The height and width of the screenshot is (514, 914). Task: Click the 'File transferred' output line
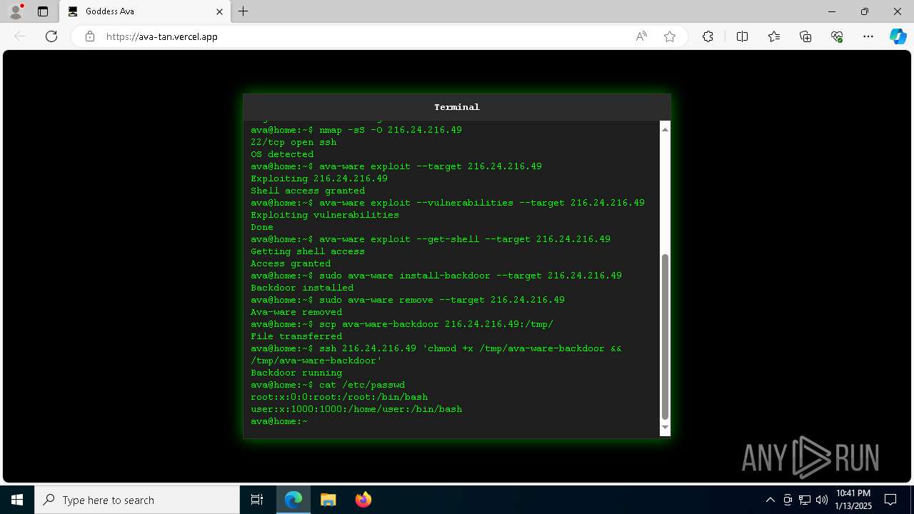coord(296,336)
